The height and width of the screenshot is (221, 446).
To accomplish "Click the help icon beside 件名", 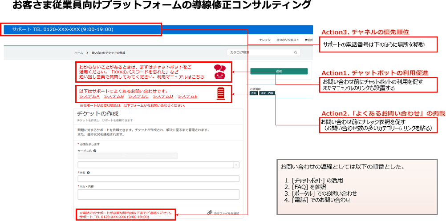I will (89, 173).
